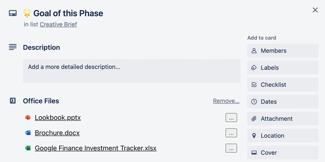Open the Labels menu

coord(283,68)
